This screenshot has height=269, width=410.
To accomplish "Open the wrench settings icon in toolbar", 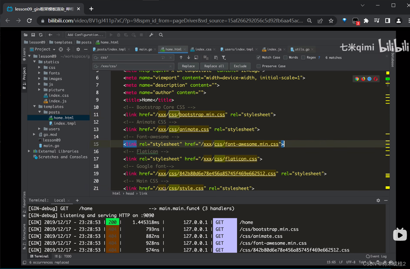I will (x=151, y=35).
